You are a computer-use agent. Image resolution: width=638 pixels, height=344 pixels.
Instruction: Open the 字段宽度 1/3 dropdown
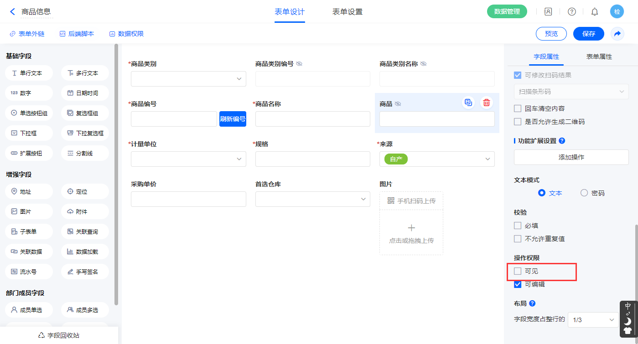pos(593,320)
